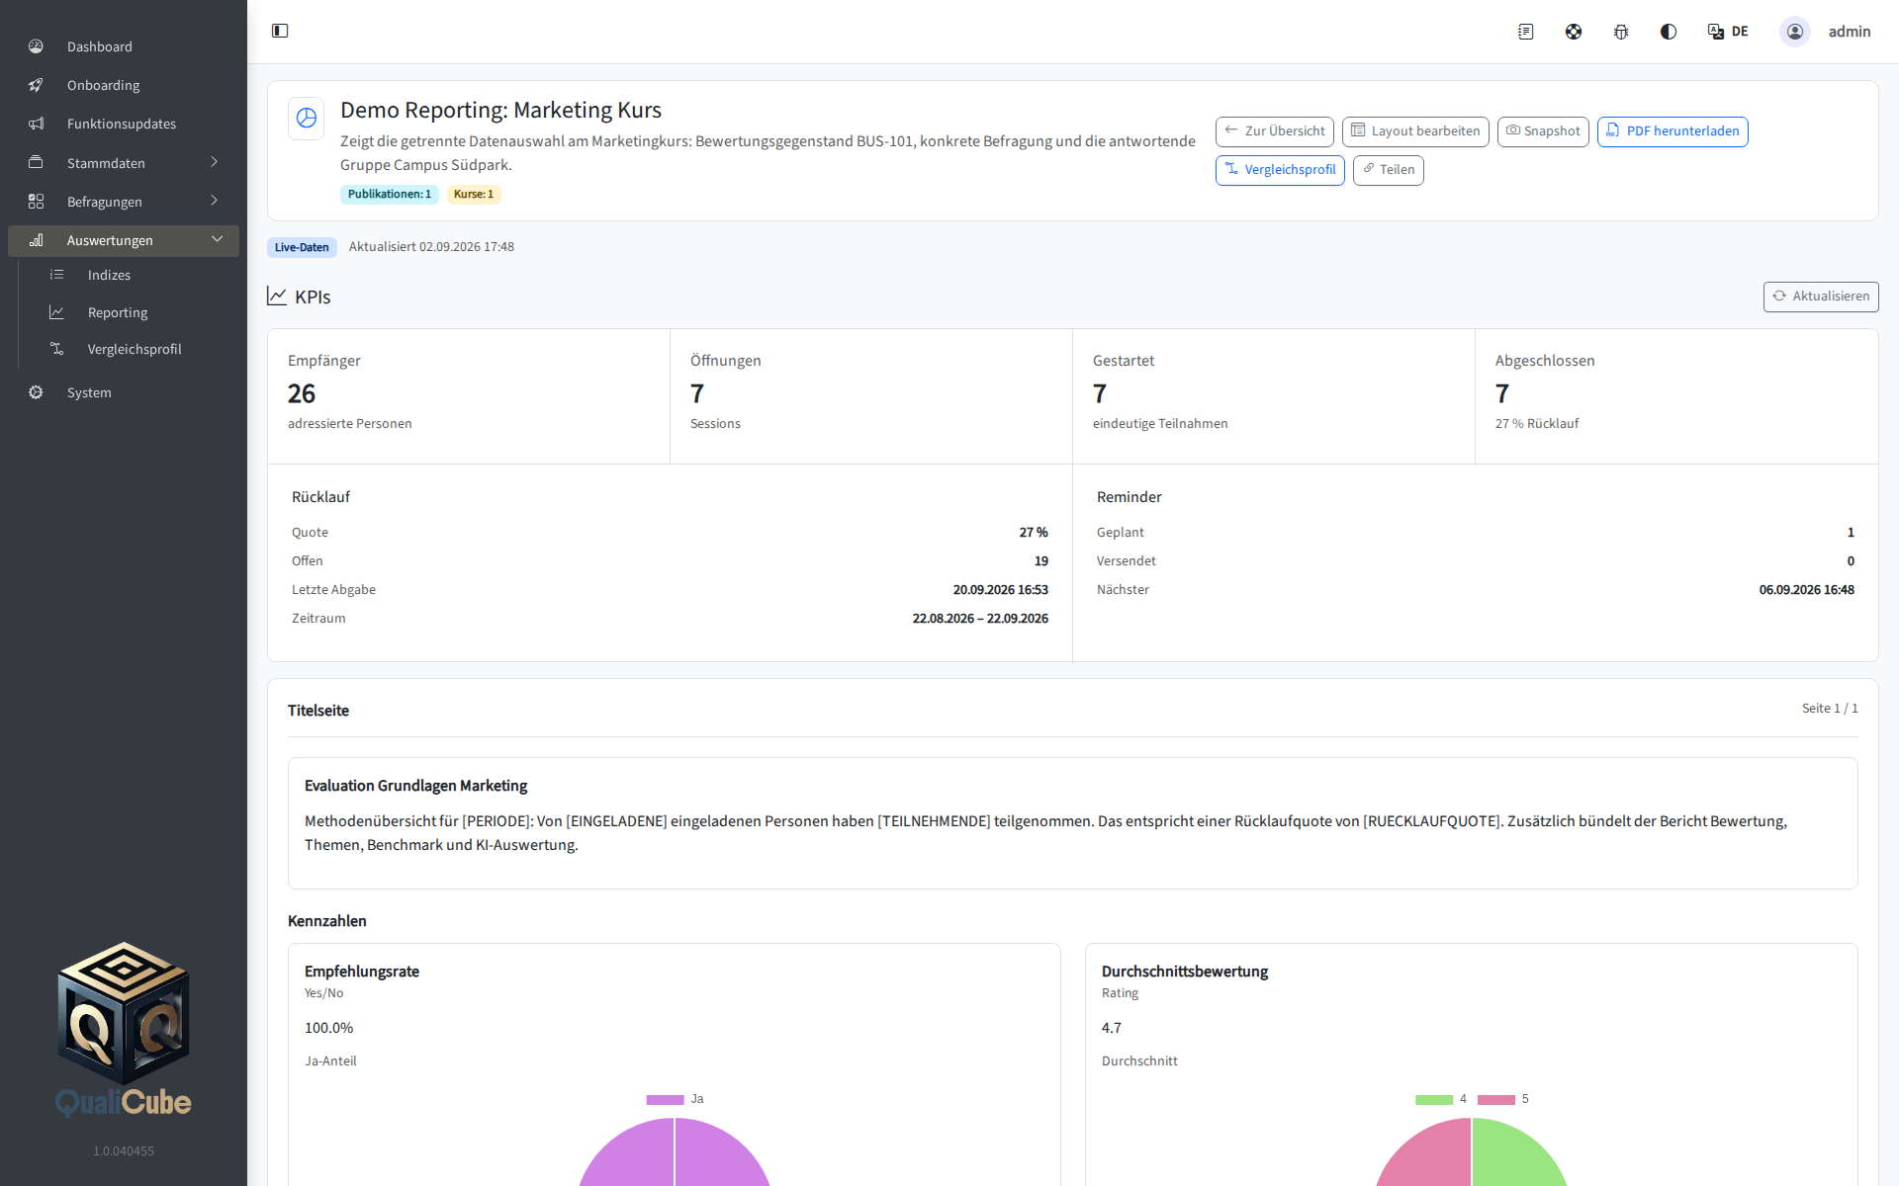Click the Auswertungen bar chart icon

pyautogui.click(x=36, y=240)
